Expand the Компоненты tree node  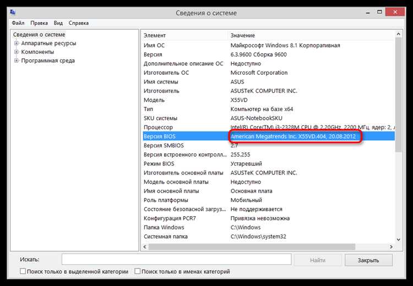[x=17, y=52]
